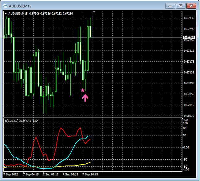
Task: Click the AUDUSD,M15 window title text
Action: point(20,6)
